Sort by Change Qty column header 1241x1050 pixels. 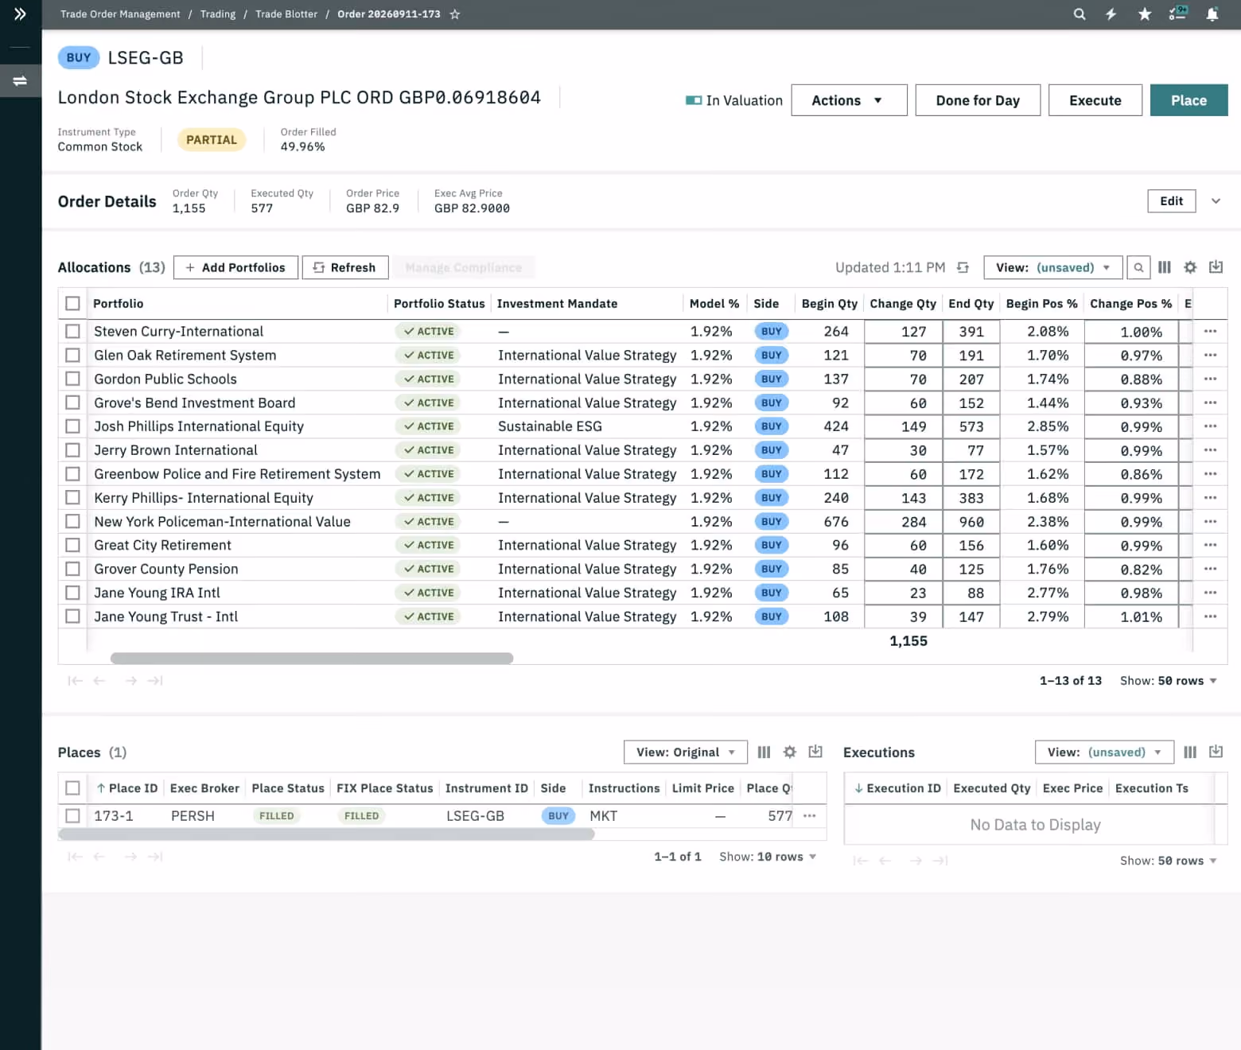(x=903, y=303)
